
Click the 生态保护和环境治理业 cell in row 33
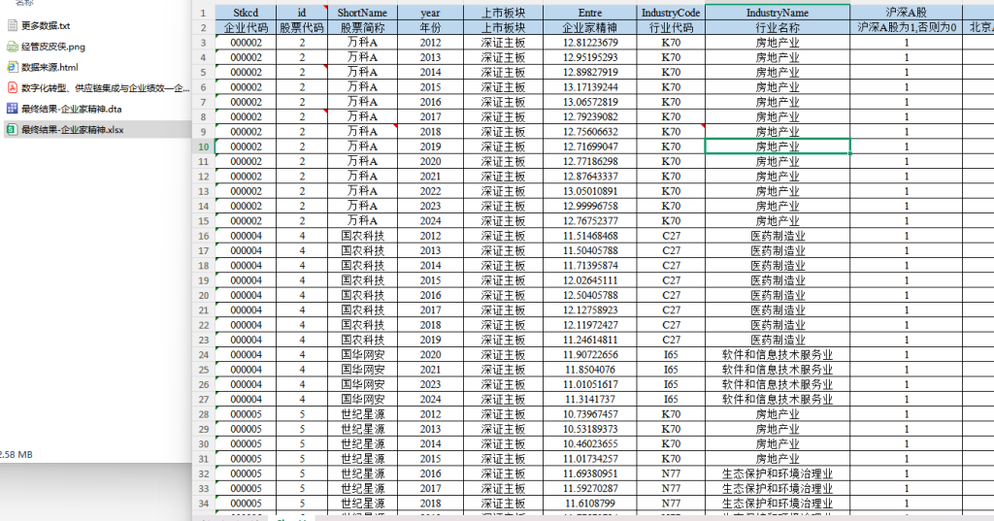click(x=778, y=489)
